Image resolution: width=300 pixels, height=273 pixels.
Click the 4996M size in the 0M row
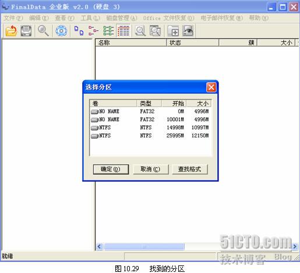pyautogui.click(x=202, y=111)
